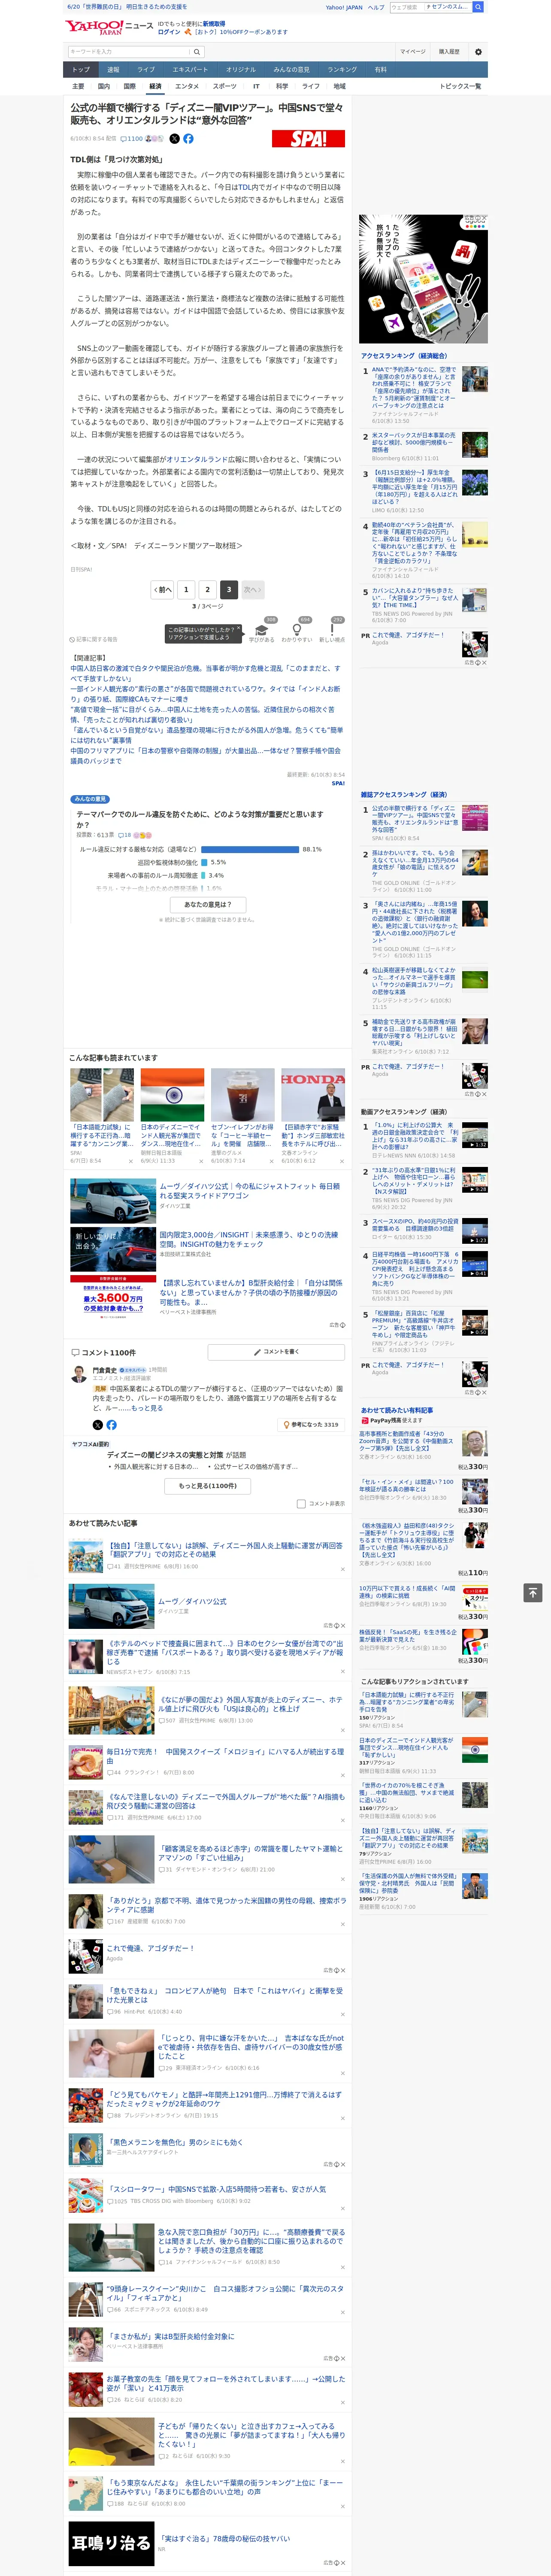Share the expert comment on X
The image size is (551, 2576).
97,1424
